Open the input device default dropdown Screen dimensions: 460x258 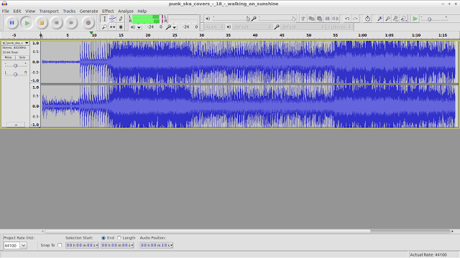pos(303,27)
